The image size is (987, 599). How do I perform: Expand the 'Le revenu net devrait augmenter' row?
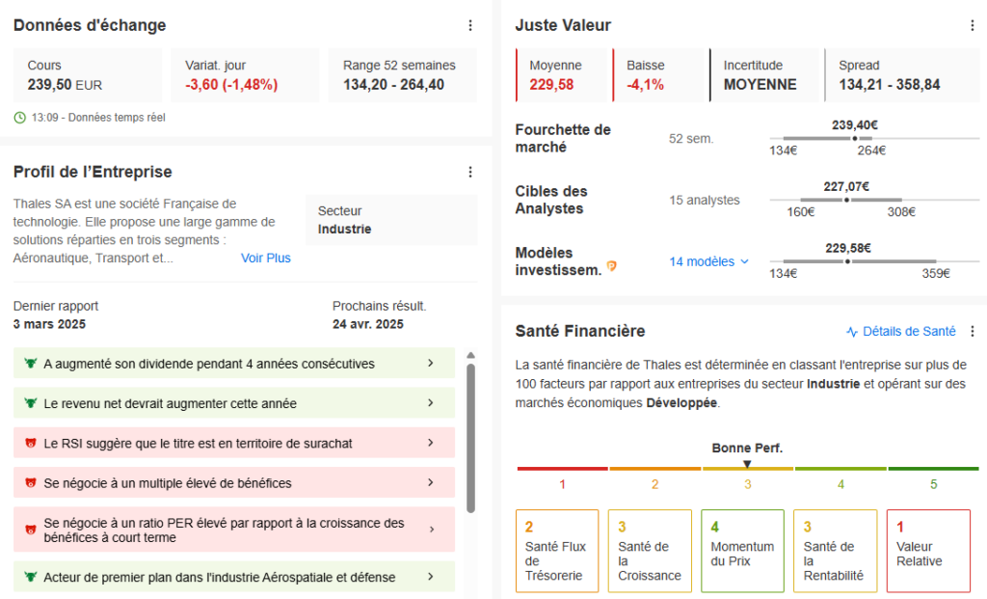[x=430, y=403]
